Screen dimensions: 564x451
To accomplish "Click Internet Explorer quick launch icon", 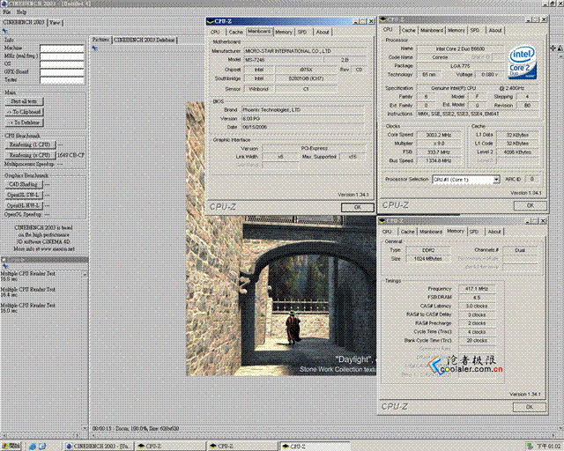I will [x=33, y=447].
